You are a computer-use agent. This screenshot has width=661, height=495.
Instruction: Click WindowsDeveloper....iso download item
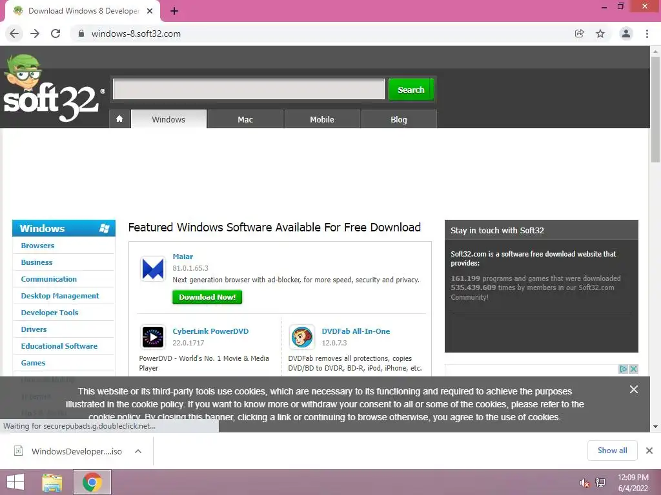(77, 451)
